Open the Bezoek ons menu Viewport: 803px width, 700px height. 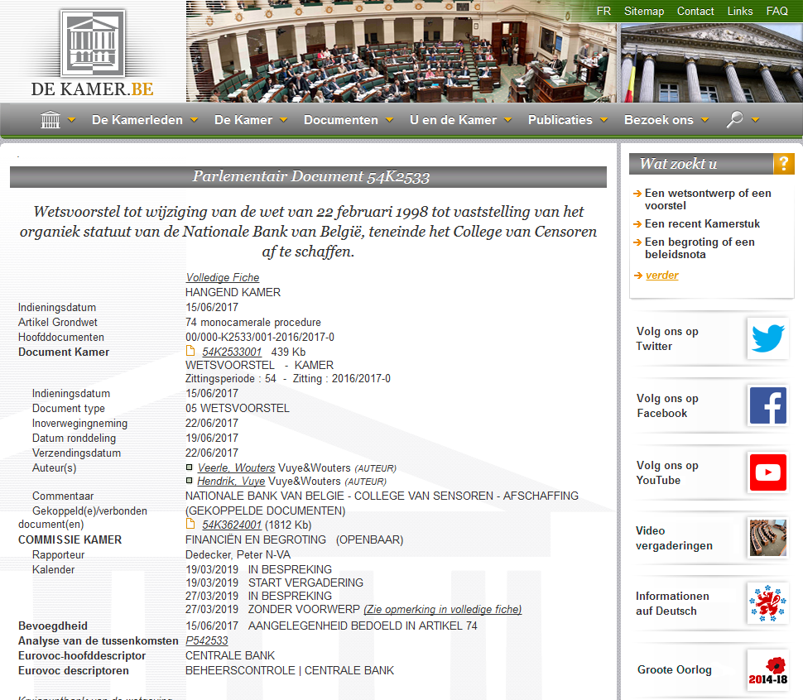pyautogui.click(x=666, y=120)
